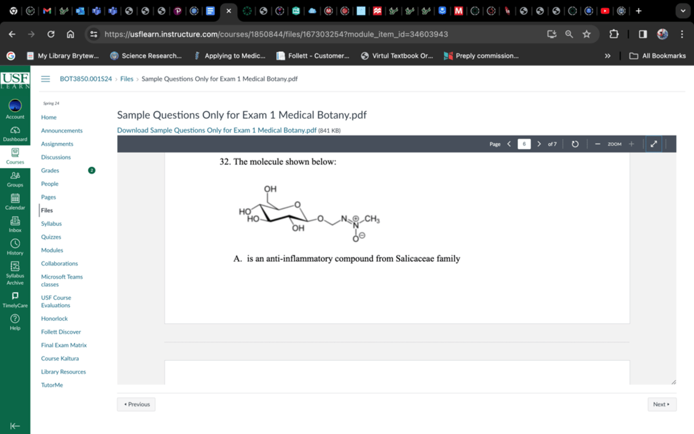Bookmark this page with star icon

click(x=587, y=34)
